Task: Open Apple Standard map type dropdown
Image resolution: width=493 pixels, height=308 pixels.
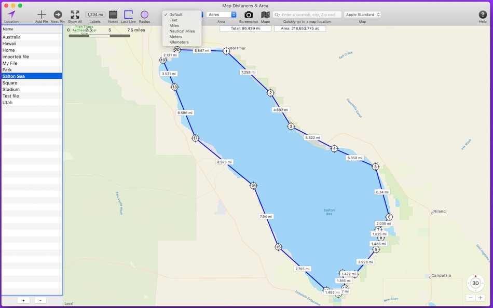Action: 363,15
